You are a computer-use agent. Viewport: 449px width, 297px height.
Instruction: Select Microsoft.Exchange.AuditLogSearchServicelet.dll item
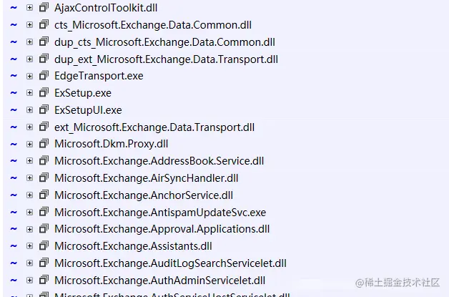170,263
